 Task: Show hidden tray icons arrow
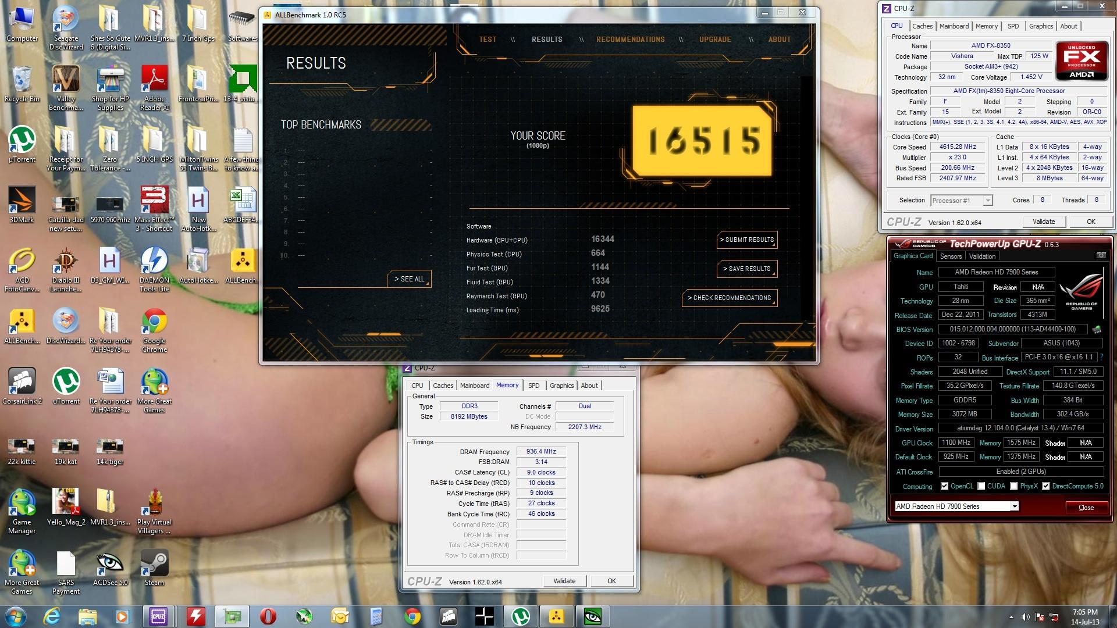click(1011, 617)
